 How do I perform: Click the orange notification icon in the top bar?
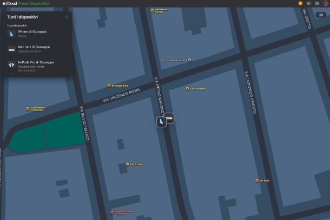point(300,3)
